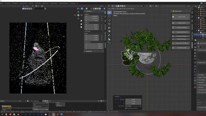This screenshot has width=206, height=116.
Task: Select the Cursor tool in right viewport toolbar
Action: pos(109,16)
